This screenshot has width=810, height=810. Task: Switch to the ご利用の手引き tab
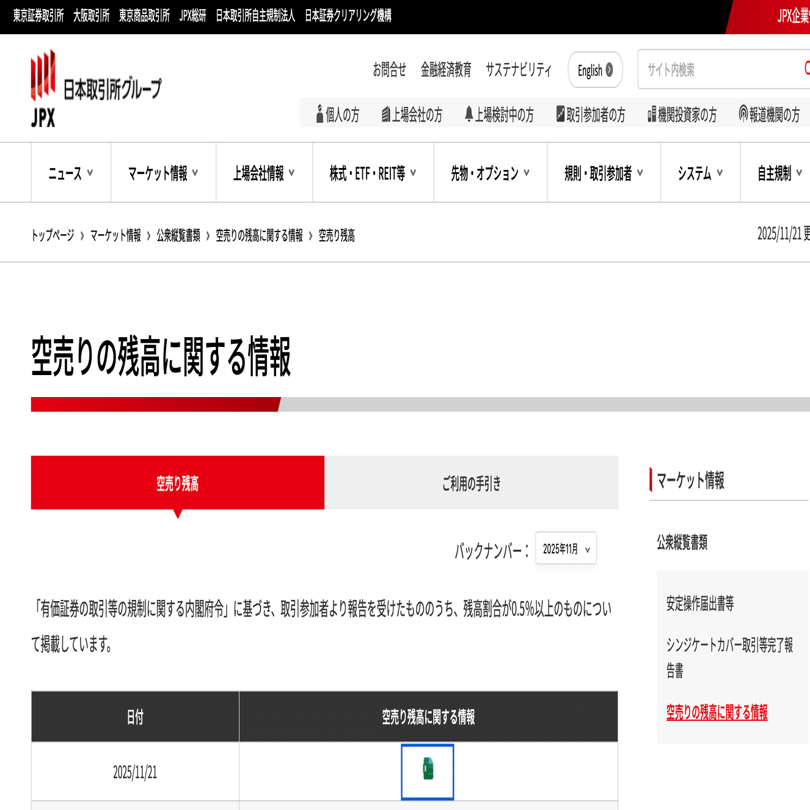point(471,483)
